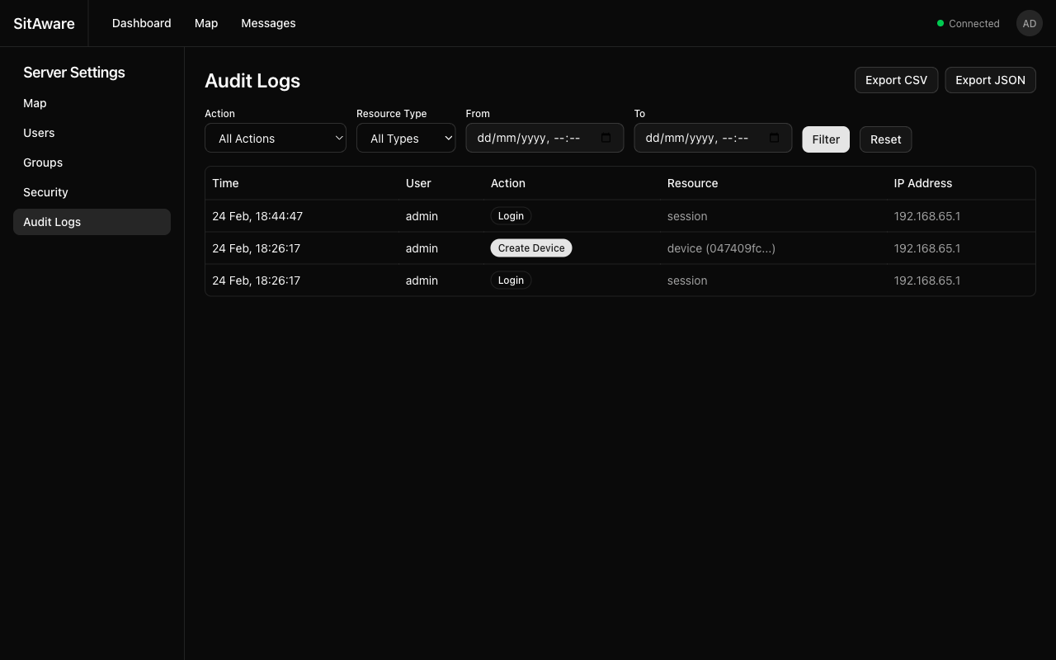Select Users in the sidebar
Screen dimensions: 1056x660
coord(39,133)
